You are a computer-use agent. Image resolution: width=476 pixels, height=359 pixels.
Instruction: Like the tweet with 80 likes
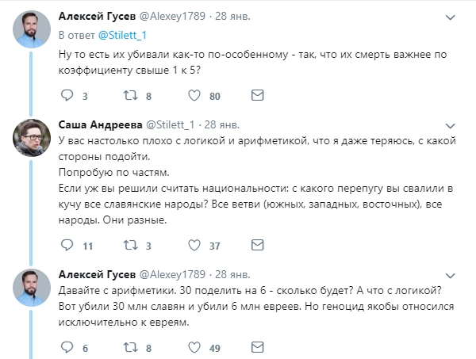tap(193, 97)
